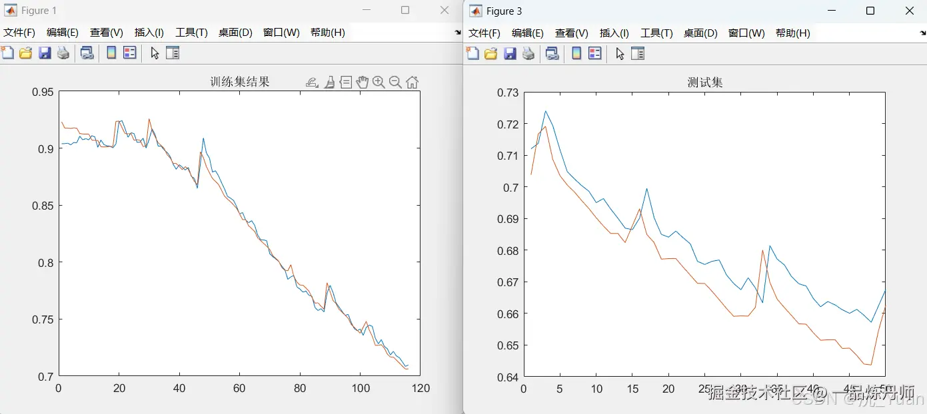Click Save Figure icon in Figure 3 toolbar
The image size is (927, 414).
click(x=510, y=53)
